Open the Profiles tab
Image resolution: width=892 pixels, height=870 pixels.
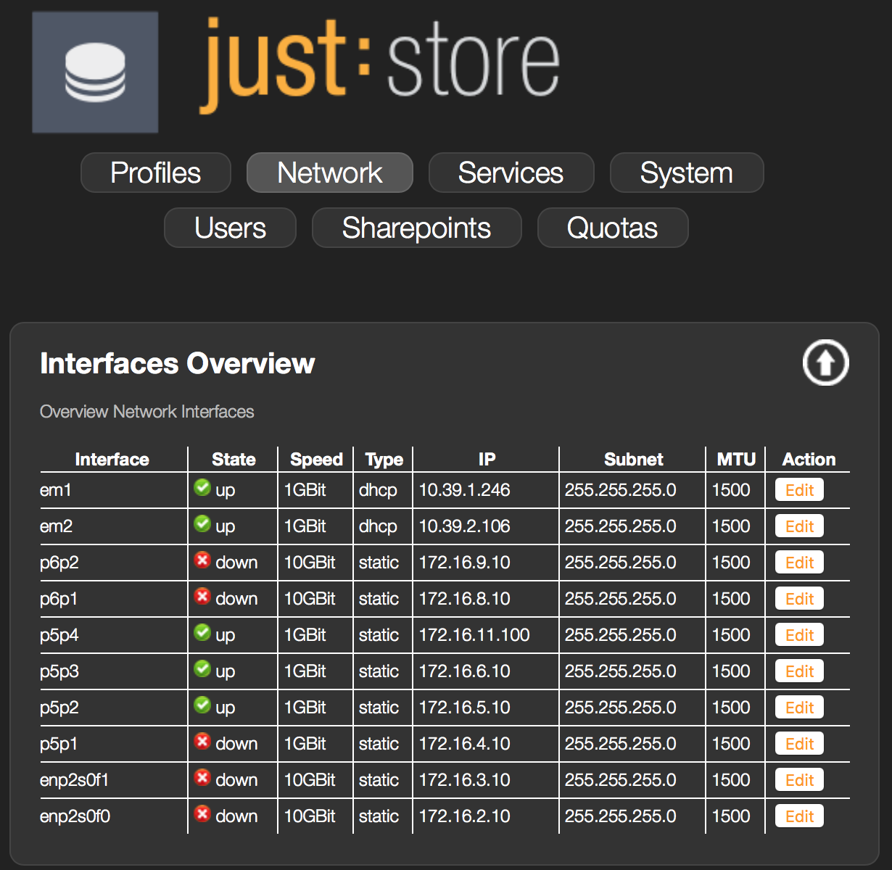point(156,173)
